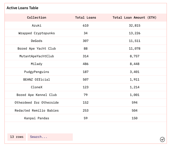Select the Wrapped Cryptopunks cell
This screenshot has height=147, width=171.
[36, 33]
